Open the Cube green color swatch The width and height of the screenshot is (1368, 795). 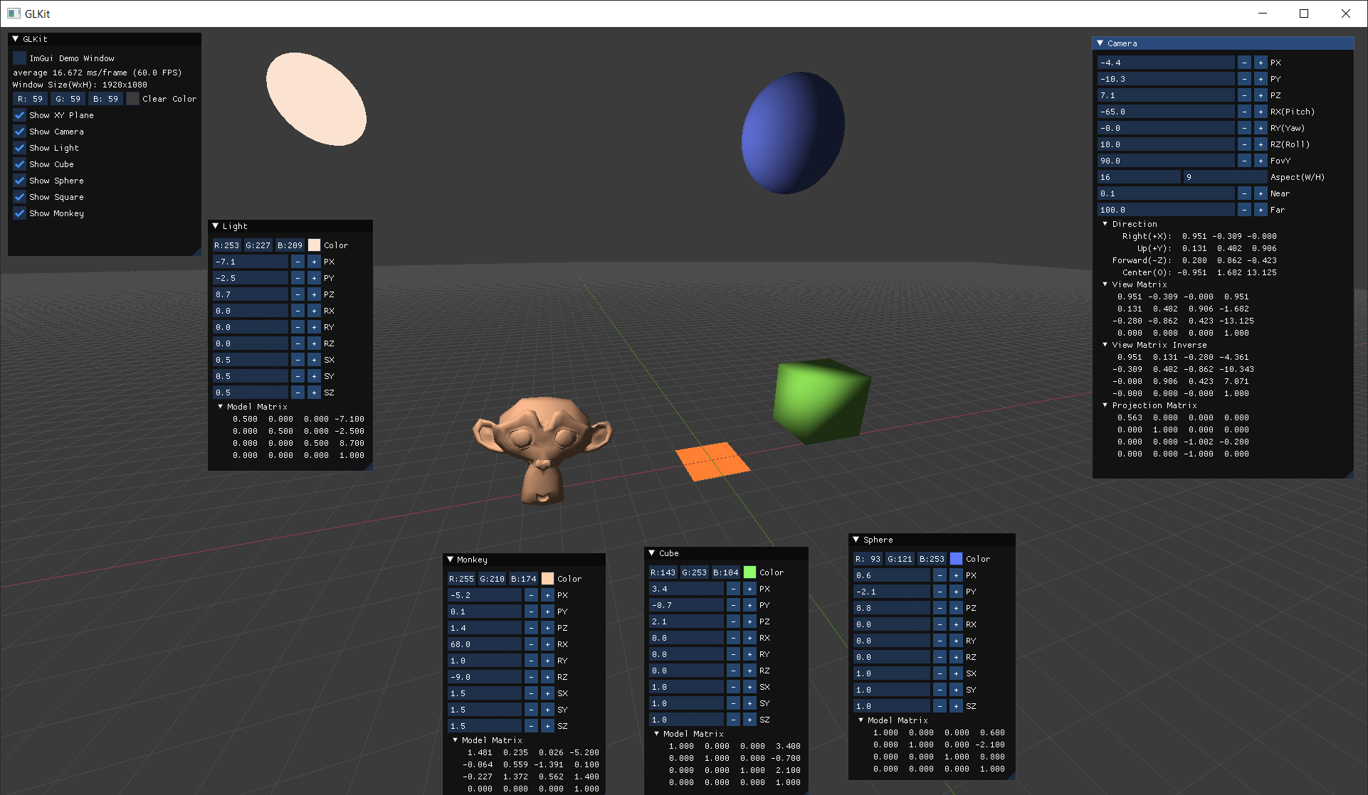[749, 572]
